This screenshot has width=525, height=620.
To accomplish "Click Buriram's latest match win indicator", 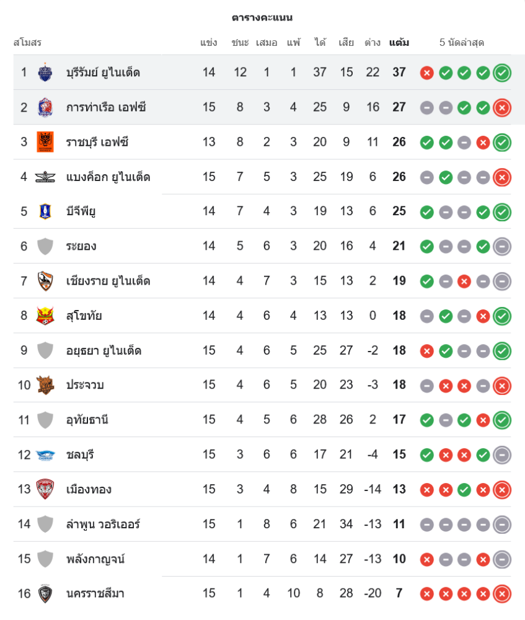I will tap(502, 73).
